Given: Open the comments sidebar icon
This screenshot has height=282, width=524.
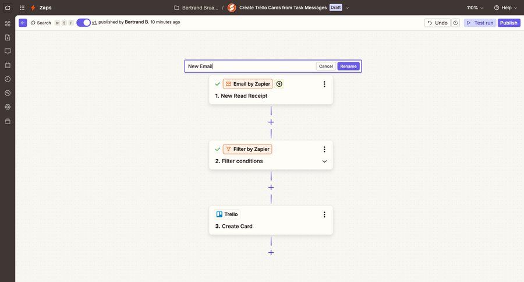Looking at the screenshot, I should [8, 51].
